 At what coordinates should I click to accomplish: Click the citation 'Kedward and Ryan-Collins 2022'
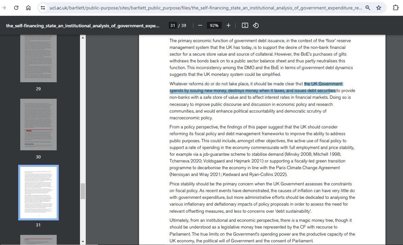(x=254, y=175)
